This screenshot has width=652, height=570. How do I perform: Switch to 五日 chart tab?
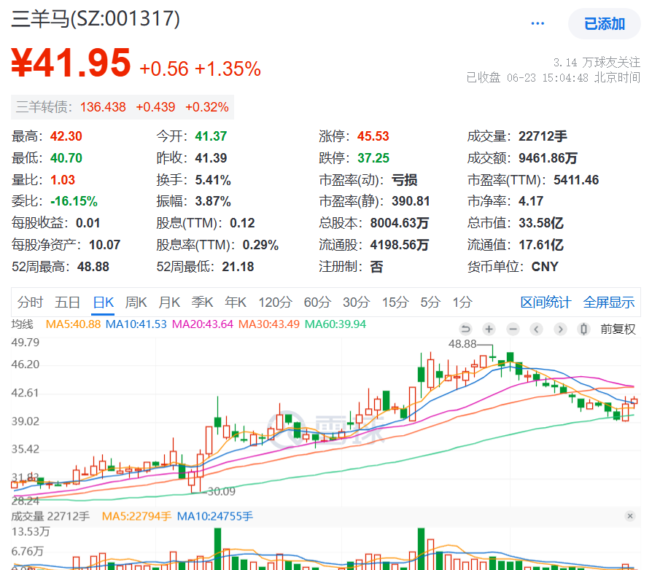67,302
